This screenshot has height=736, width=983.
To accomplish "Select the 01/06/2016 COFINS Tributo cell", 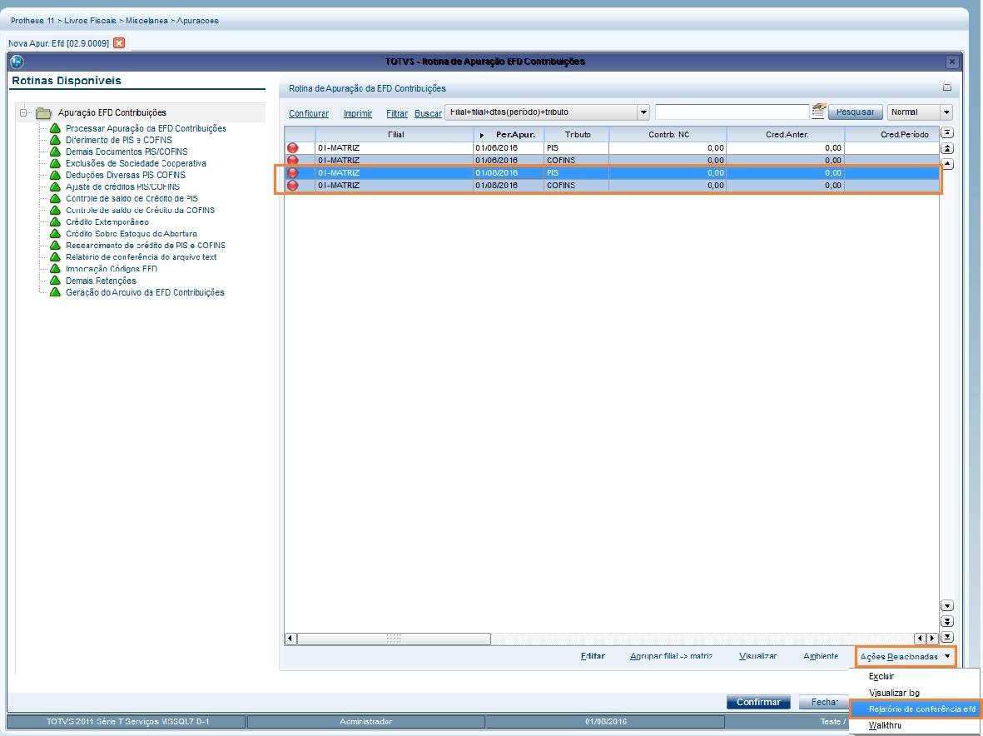I will click(577, 161).
